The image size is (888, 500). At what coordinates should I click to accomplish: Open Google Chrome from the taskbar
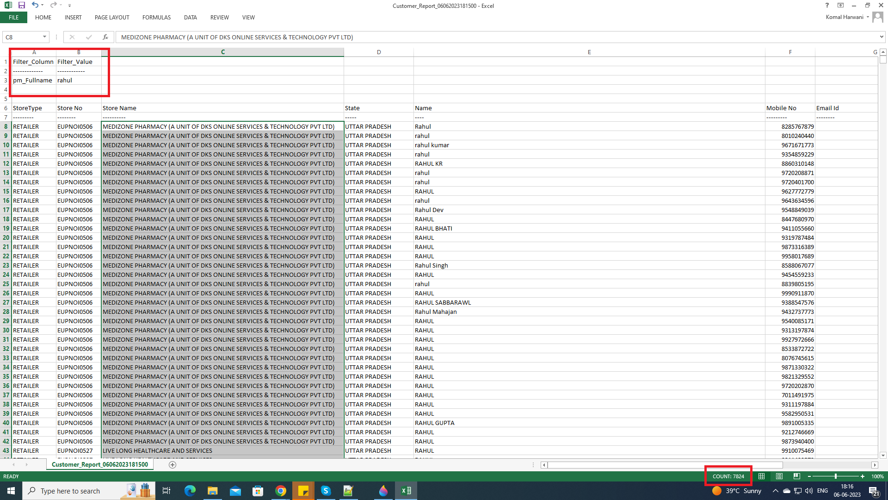click(281, 491)
